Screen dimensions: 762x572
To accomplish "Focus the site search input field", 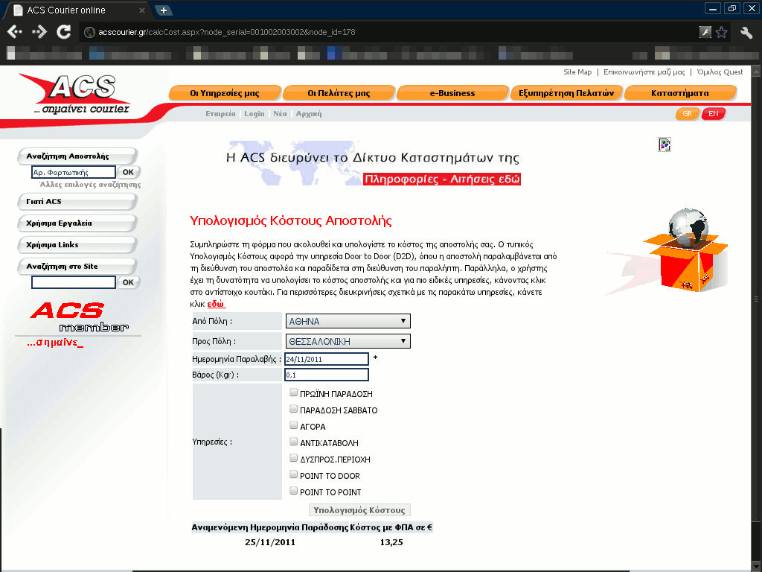I will pos(74,282).
